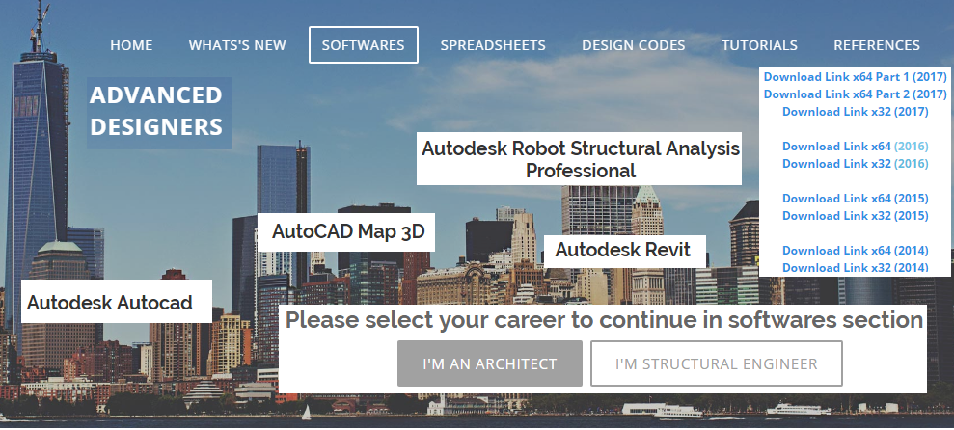Open the SPREADSHEETS section

493,45
